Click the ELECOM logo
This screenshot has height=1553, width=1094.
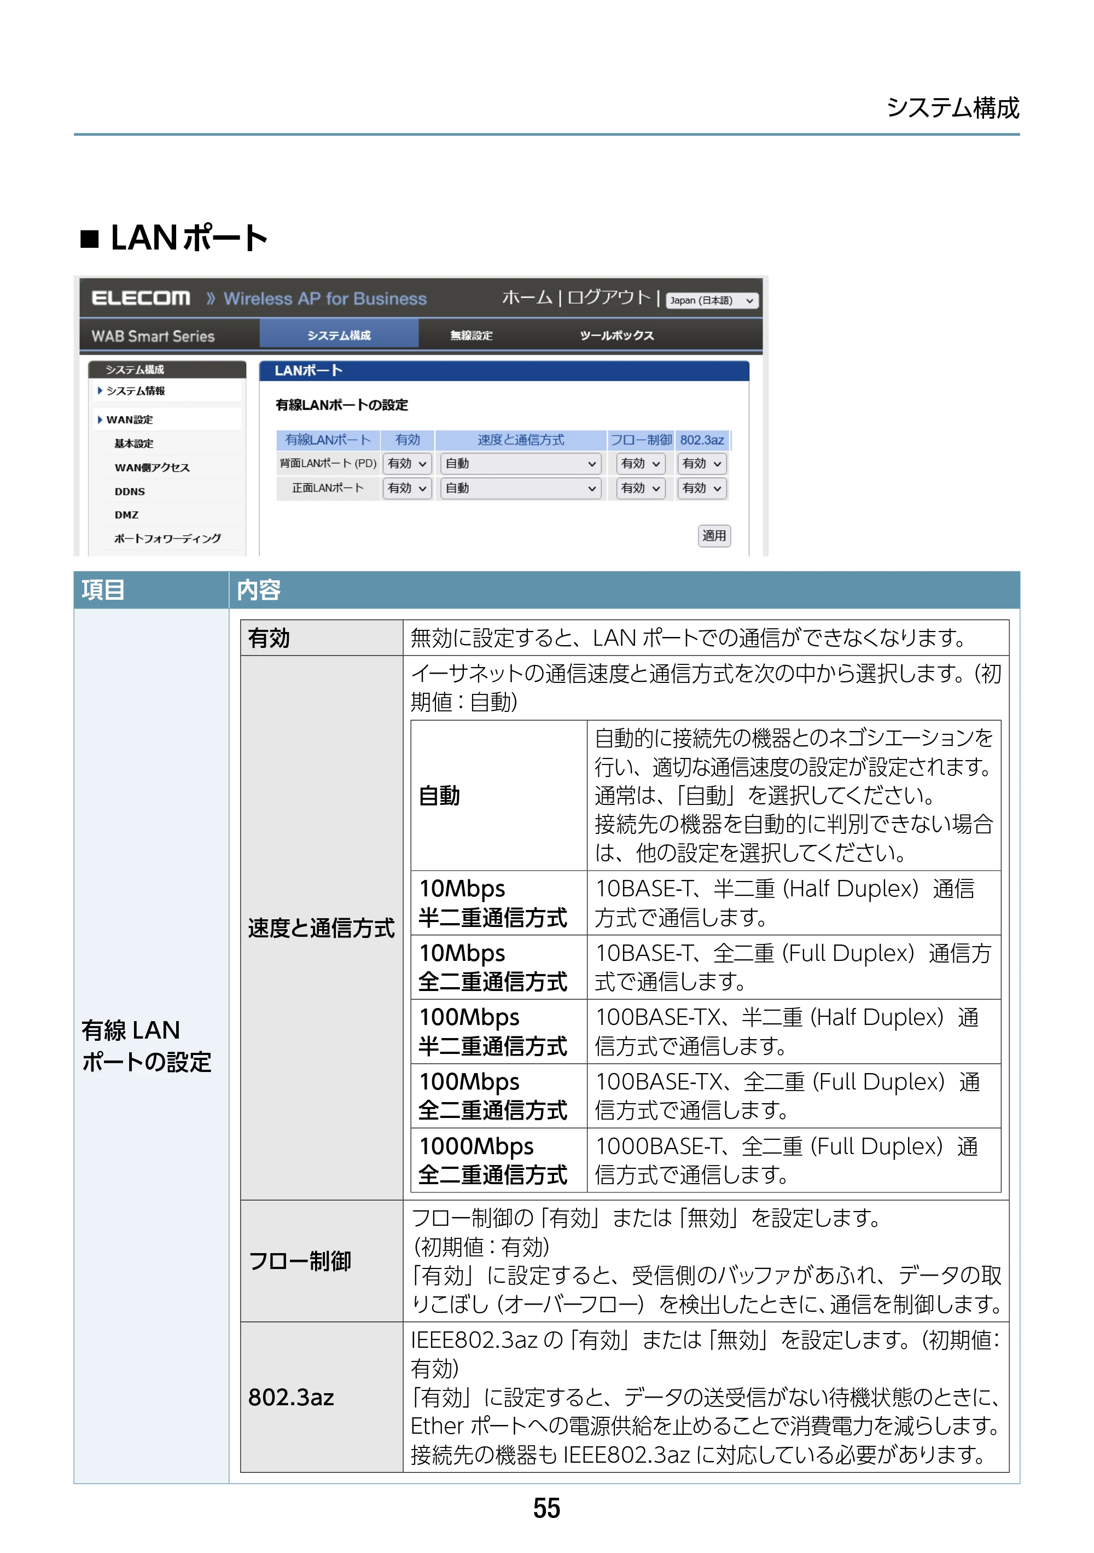[141, 298]
